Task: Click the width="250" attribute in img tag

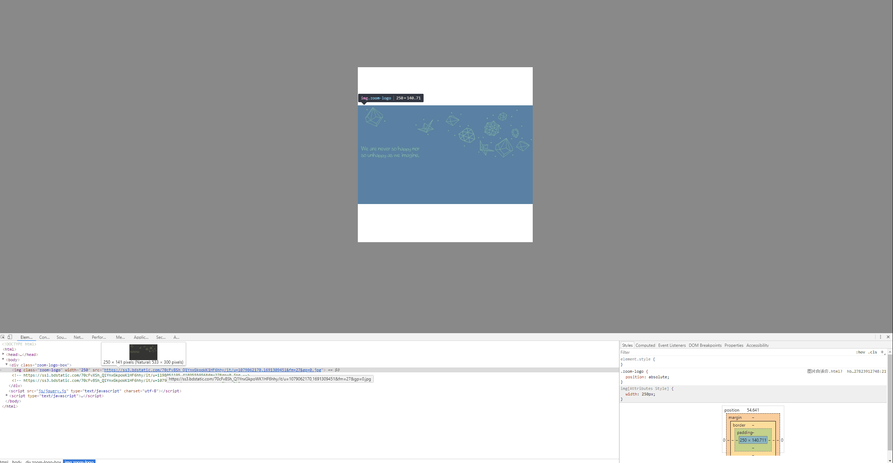Action: pos(77,370)
